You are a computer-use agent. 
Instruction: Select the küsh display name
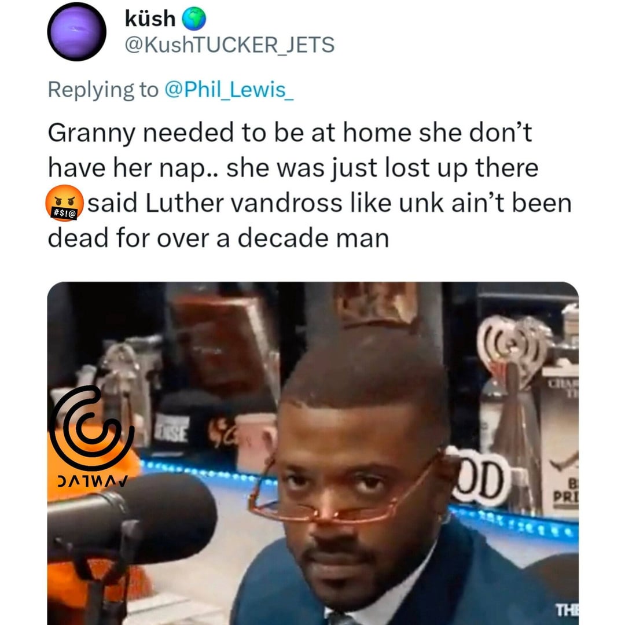tap(150, 19)
